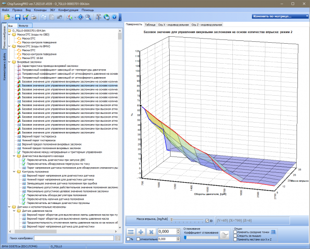Viewport: 310px width, 249px height.
Task: Increase the 0,000 value with up stepper
Action: tap(178, 230)
